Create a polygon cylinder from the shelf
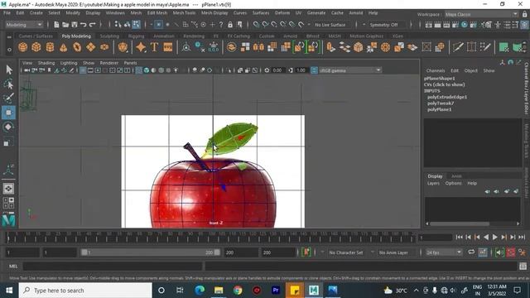The image size is (530, 298). point(50,47)
